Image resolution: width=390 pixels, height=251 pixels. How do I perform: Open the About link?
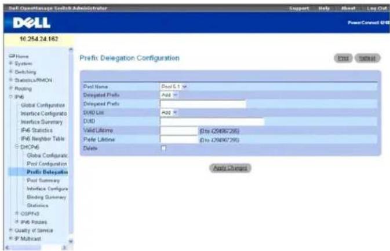(348, 8)
